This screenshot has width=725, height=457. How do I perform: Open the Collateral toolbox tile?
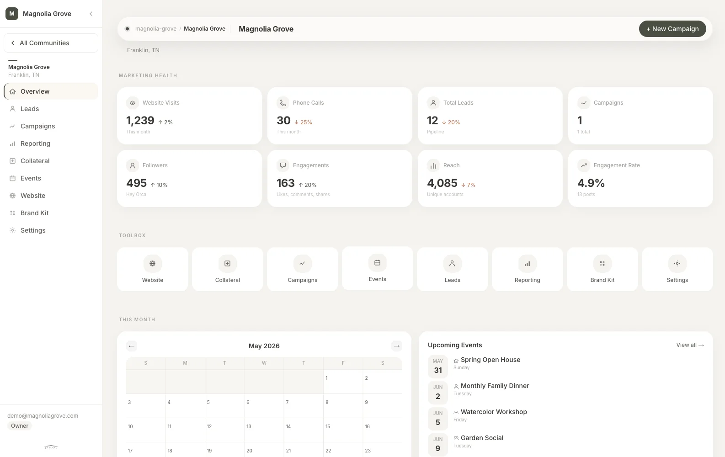pyautogui.click(x=228, y=269)
